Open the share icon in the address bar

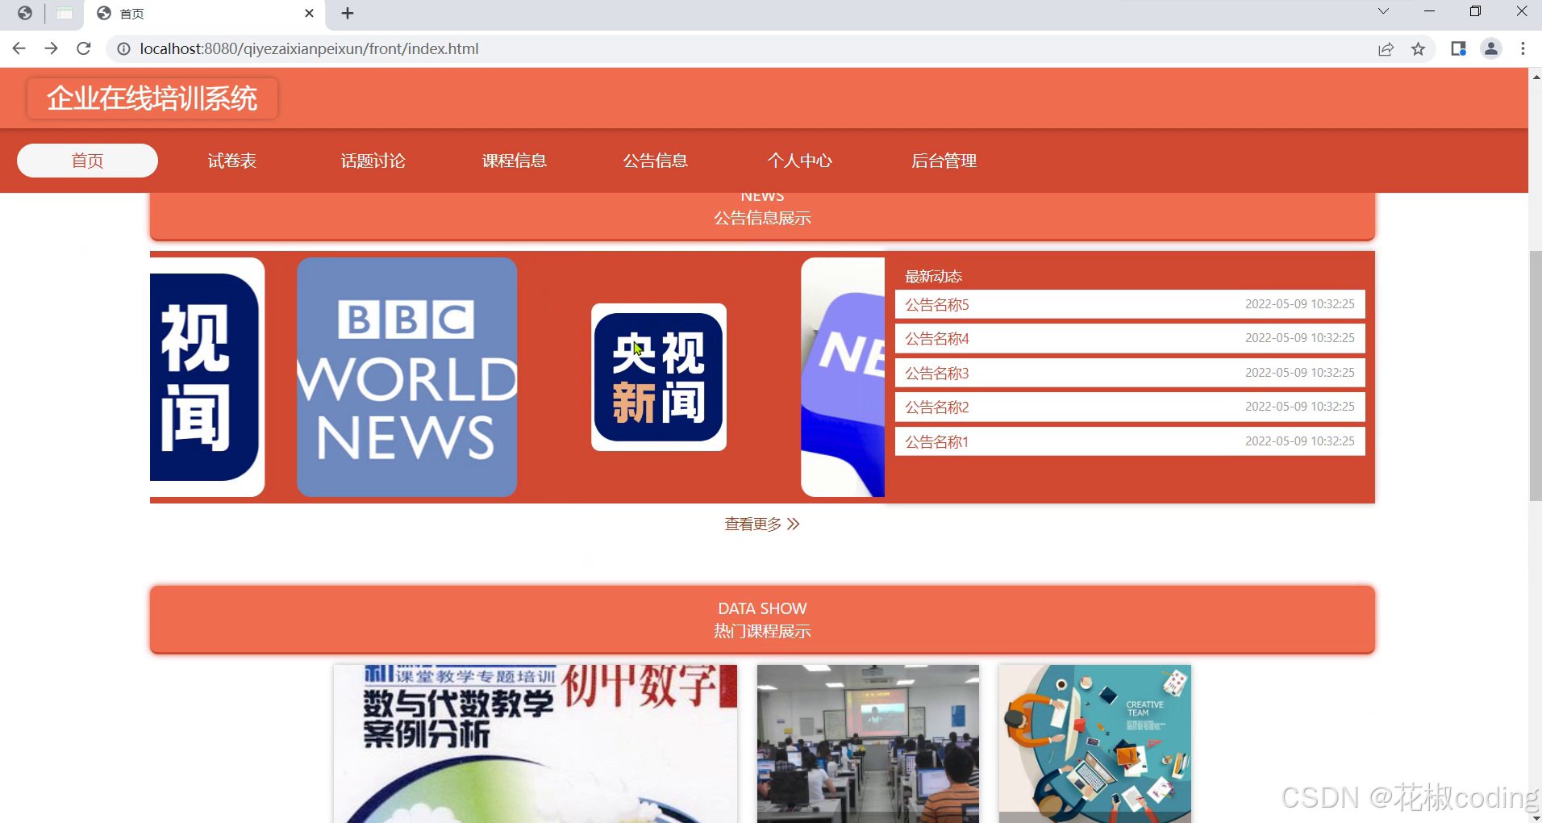click(x=1386, y=48)
